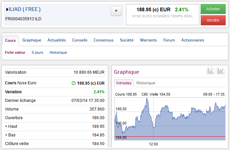Go to the Actualités tab
Image resolution: width=230 pixels, height=150 pixels.
[x=57, y=40]
